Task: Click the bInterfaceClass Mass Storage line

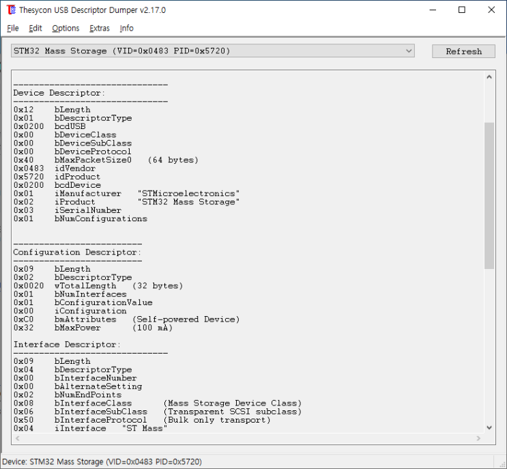Action: pos(158,403)
